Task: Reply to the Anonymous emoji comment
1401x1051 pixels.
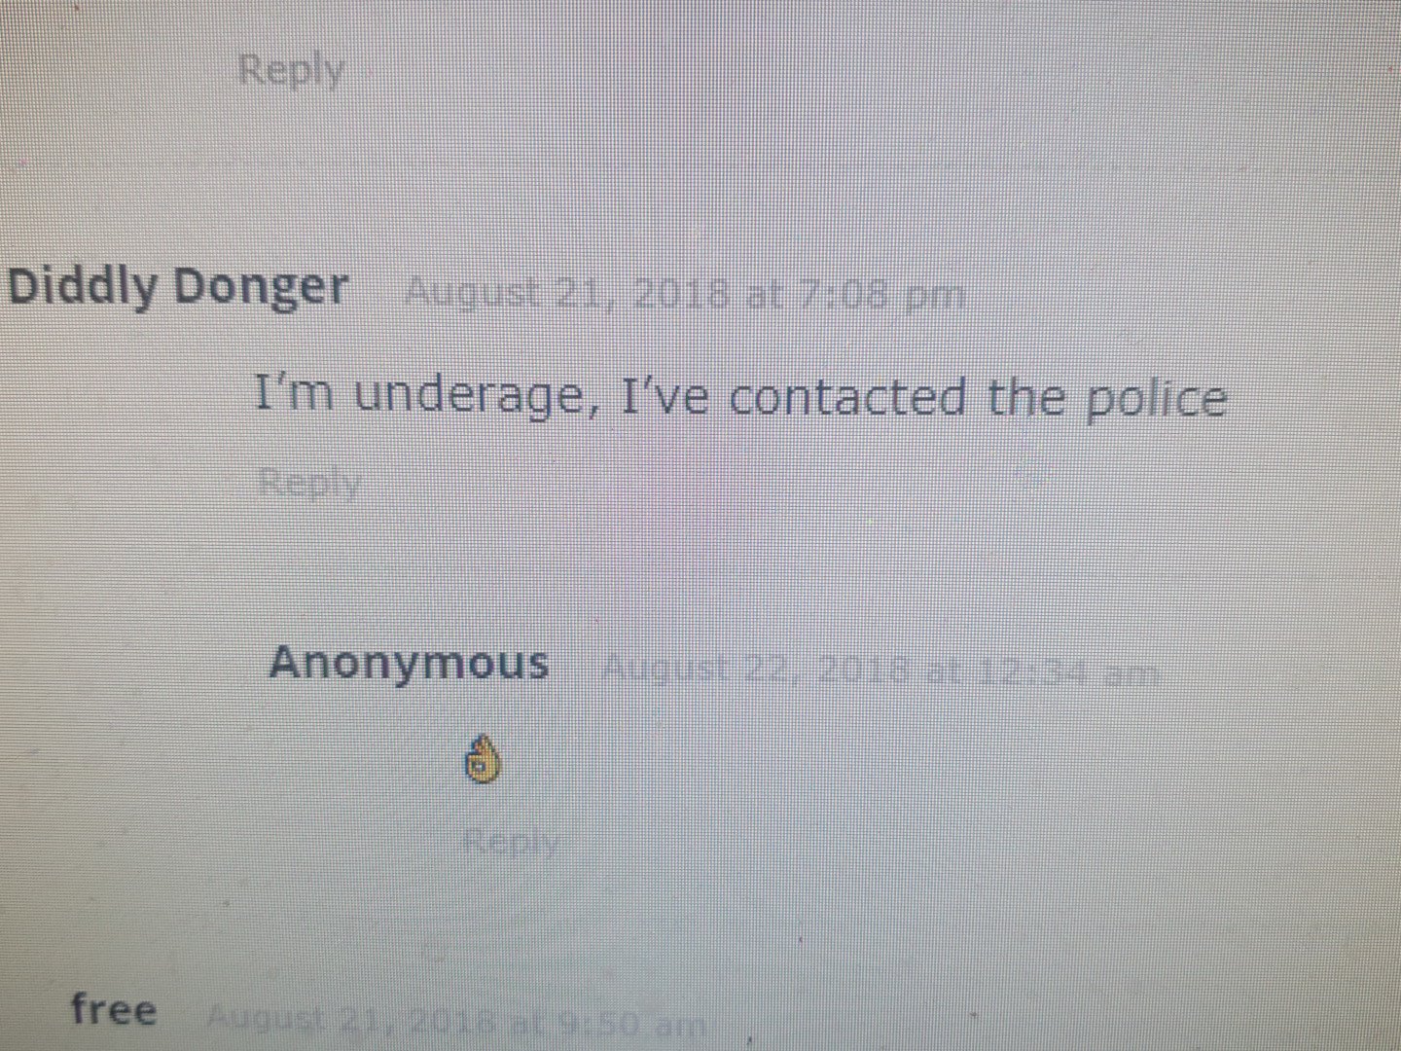Action: (511, 841)
